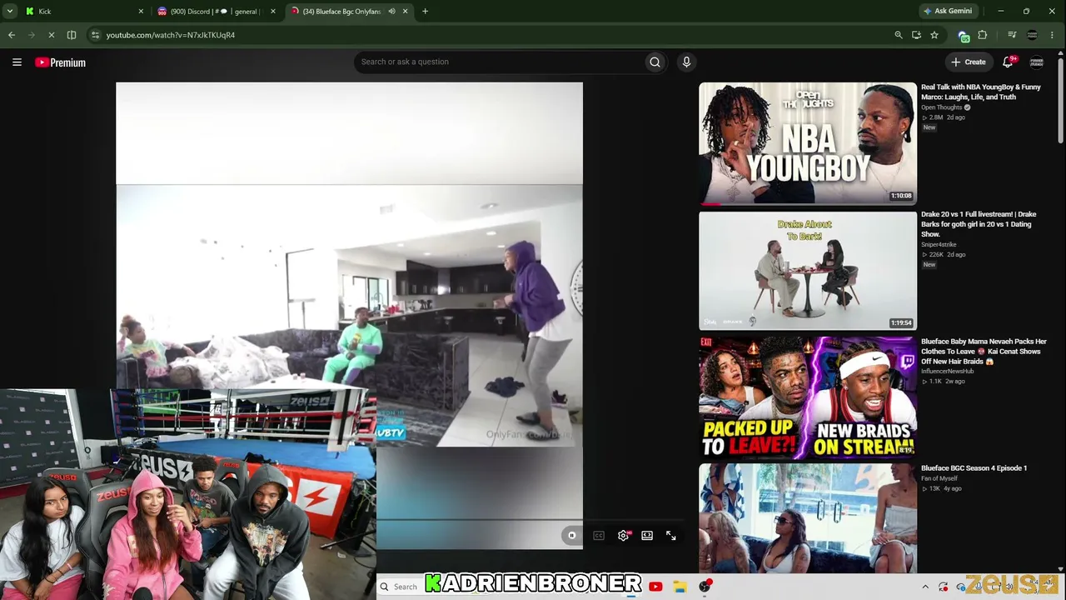Toggle theater mode on the player

coord(647,536)
